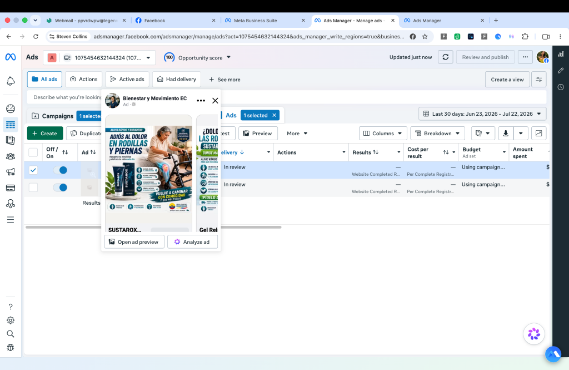Switch to the Meta Business Suite browser tab

coord(255,21)
